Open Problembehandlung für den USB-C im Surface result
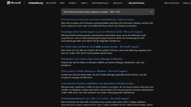This screenshot has width=191, height=107. (x=95, y=98)
